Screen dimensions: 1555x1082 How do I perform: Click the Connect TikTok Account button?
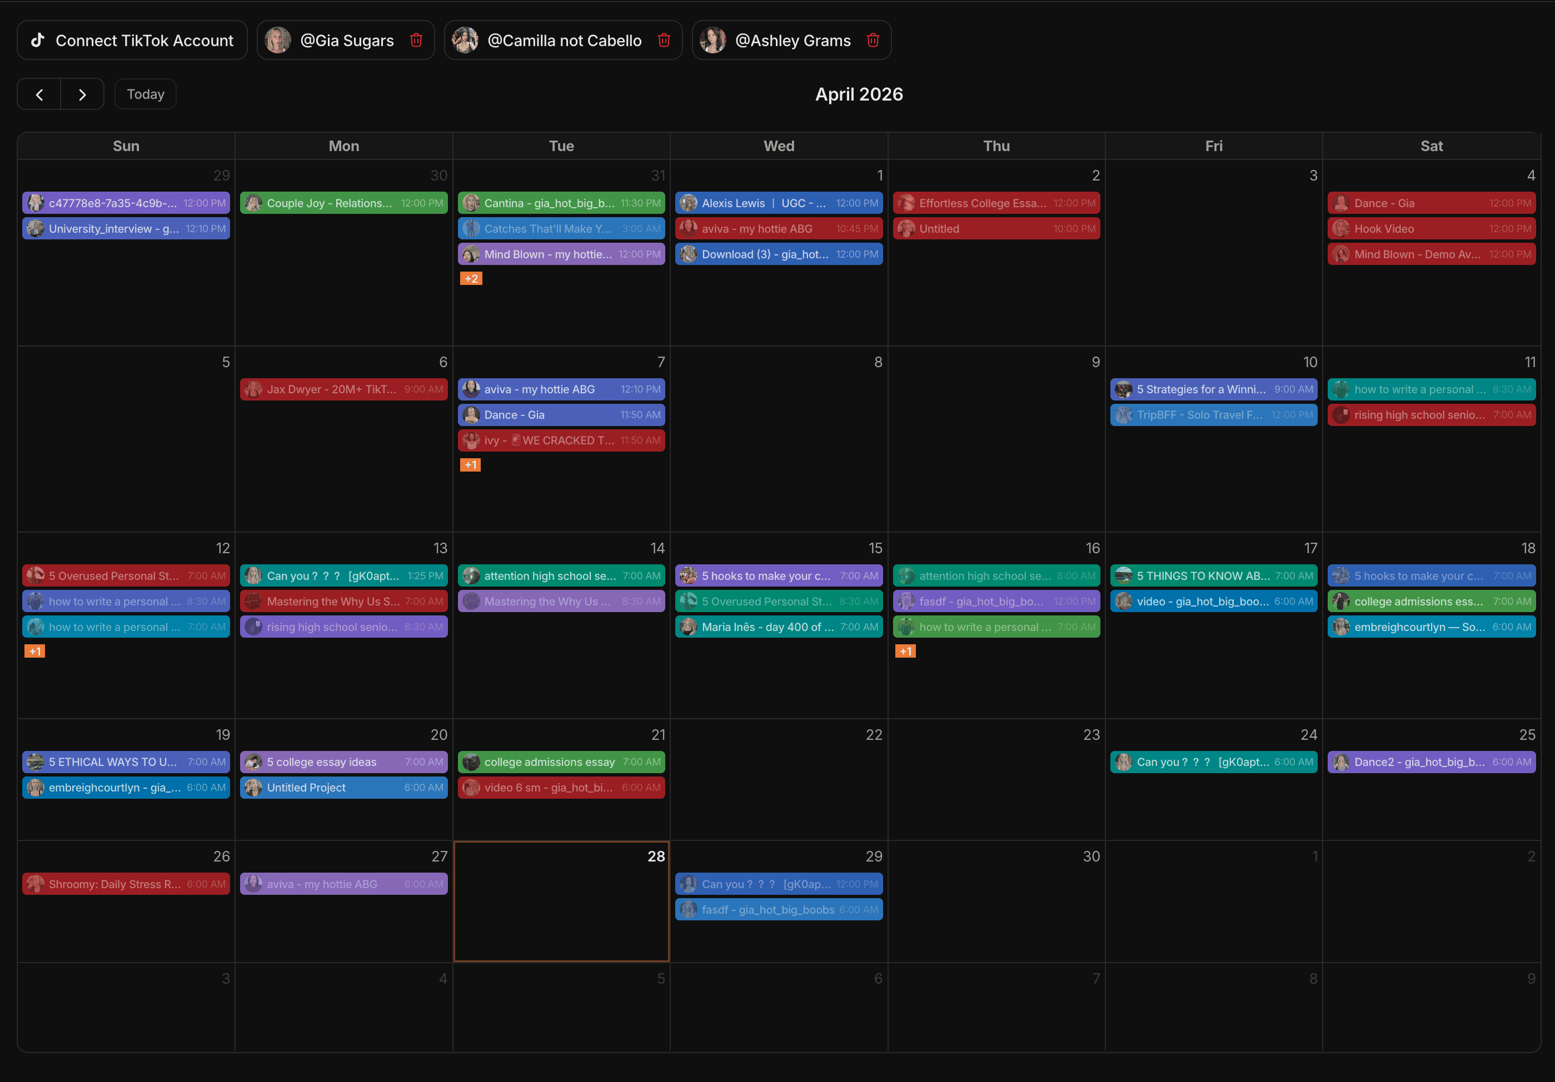click(x=132, y=40)
